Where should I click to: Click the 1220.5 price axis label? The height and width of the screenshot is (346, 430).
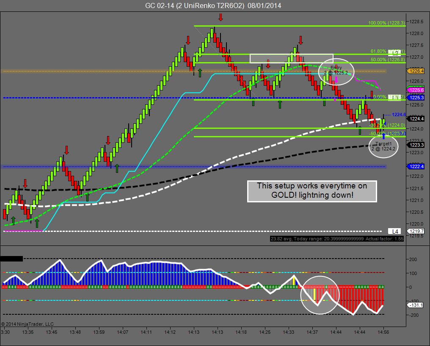click(x=416, y=212)
